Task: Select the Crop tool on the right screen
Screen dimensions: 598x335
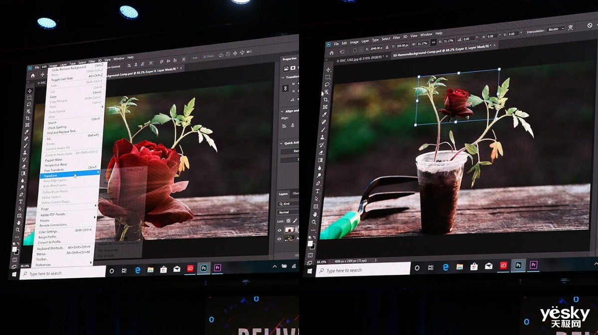Action: click(x=326, y=99)
